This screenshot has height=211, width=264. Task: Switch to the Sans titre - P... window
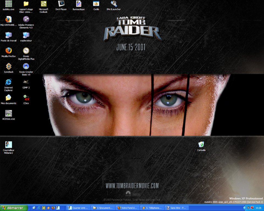[x=177, y=208]
